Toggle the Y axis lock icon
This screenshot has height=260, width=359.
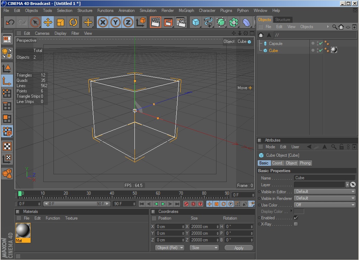[x=115, y=22]
